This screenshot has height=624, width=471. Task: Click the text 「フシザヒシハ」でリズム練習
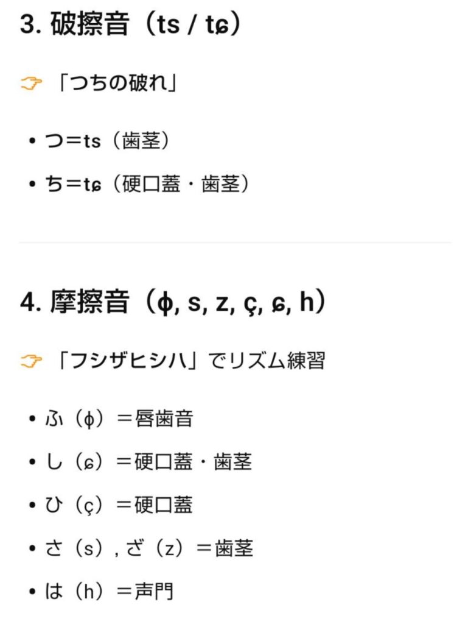[191, 361]
